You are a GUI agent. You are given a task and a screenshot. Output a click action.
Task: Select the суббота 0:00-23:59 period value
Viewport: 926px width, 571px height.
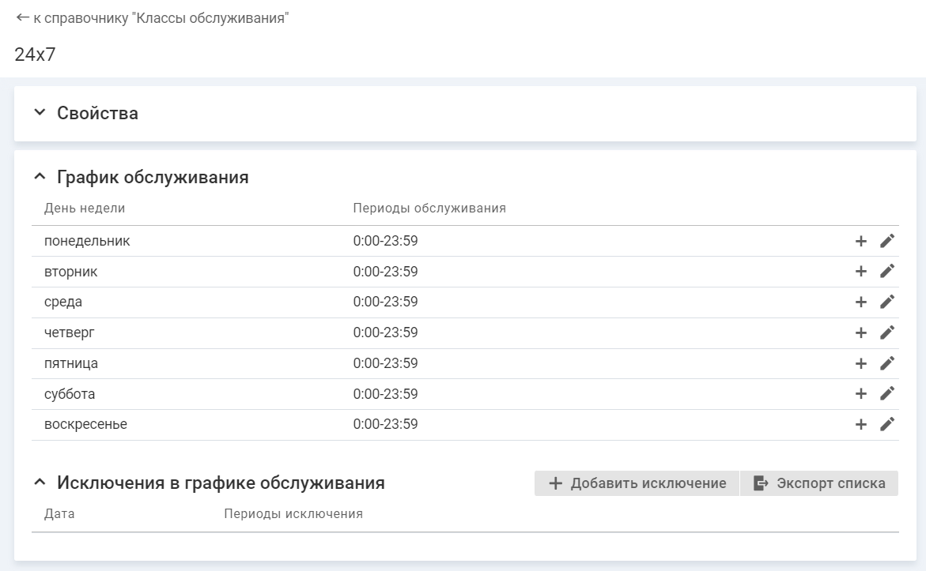[385, 394]
